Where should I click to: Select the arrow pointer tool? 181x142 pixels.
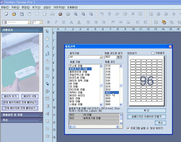[47, 31]
